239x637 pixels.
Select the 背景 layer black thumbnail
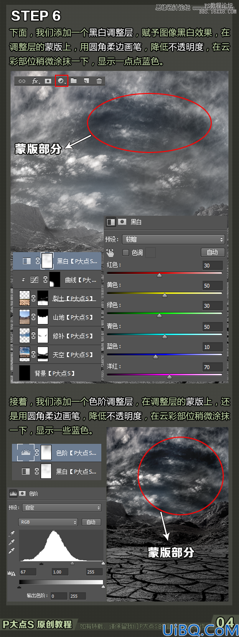[x=24, y=373]
